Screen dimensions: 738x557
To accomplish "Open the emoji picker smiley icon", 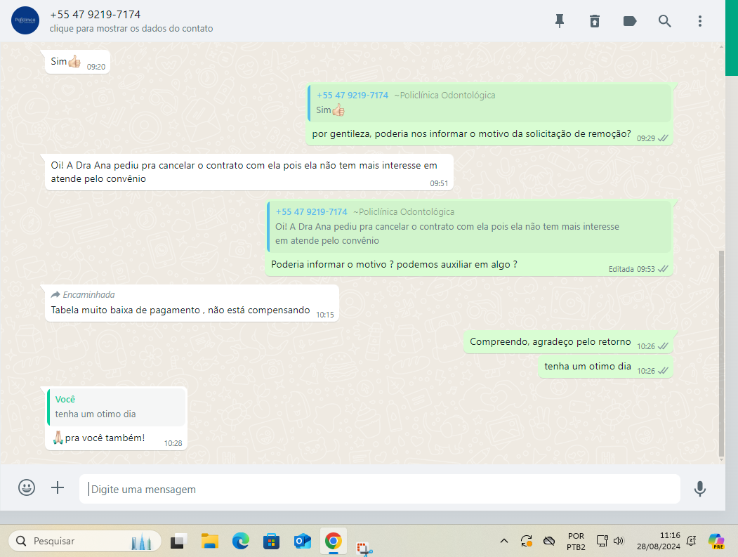I will (27, 488).
